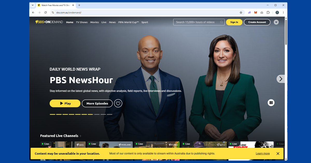
Task: Advance carousel with the right arrow
Action: pyautogui.click(x=280, y=79)
